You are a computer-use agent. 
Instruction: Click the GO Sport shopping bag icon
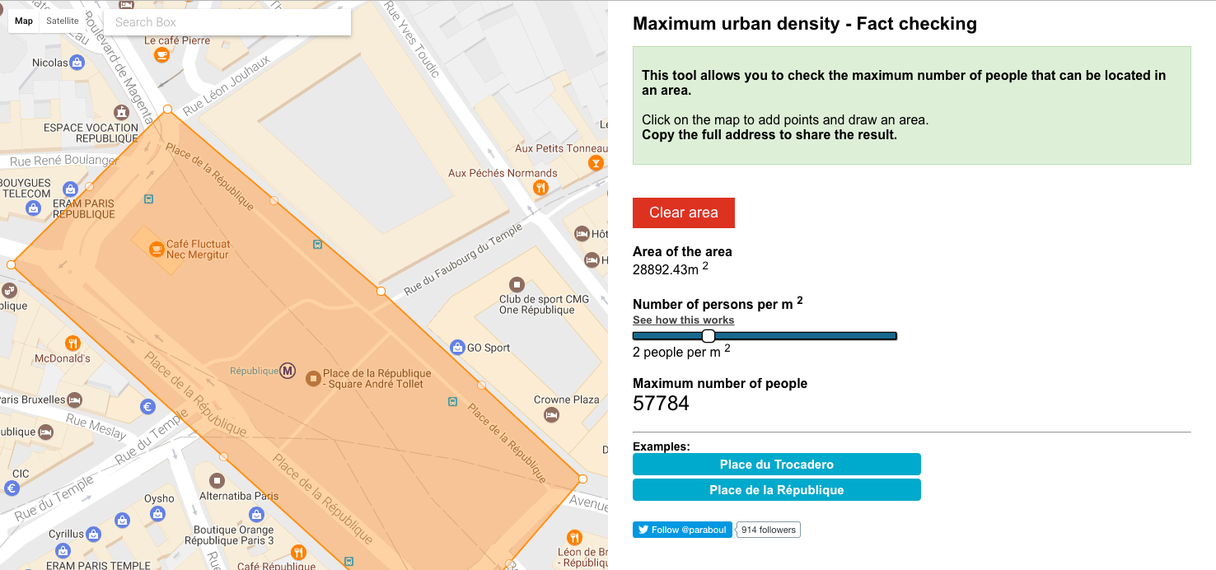[456, 347]
